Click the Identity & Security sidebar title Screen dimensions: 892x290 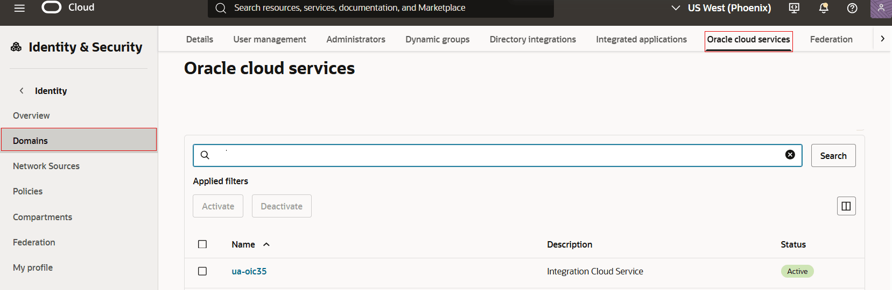coord(85,47)
